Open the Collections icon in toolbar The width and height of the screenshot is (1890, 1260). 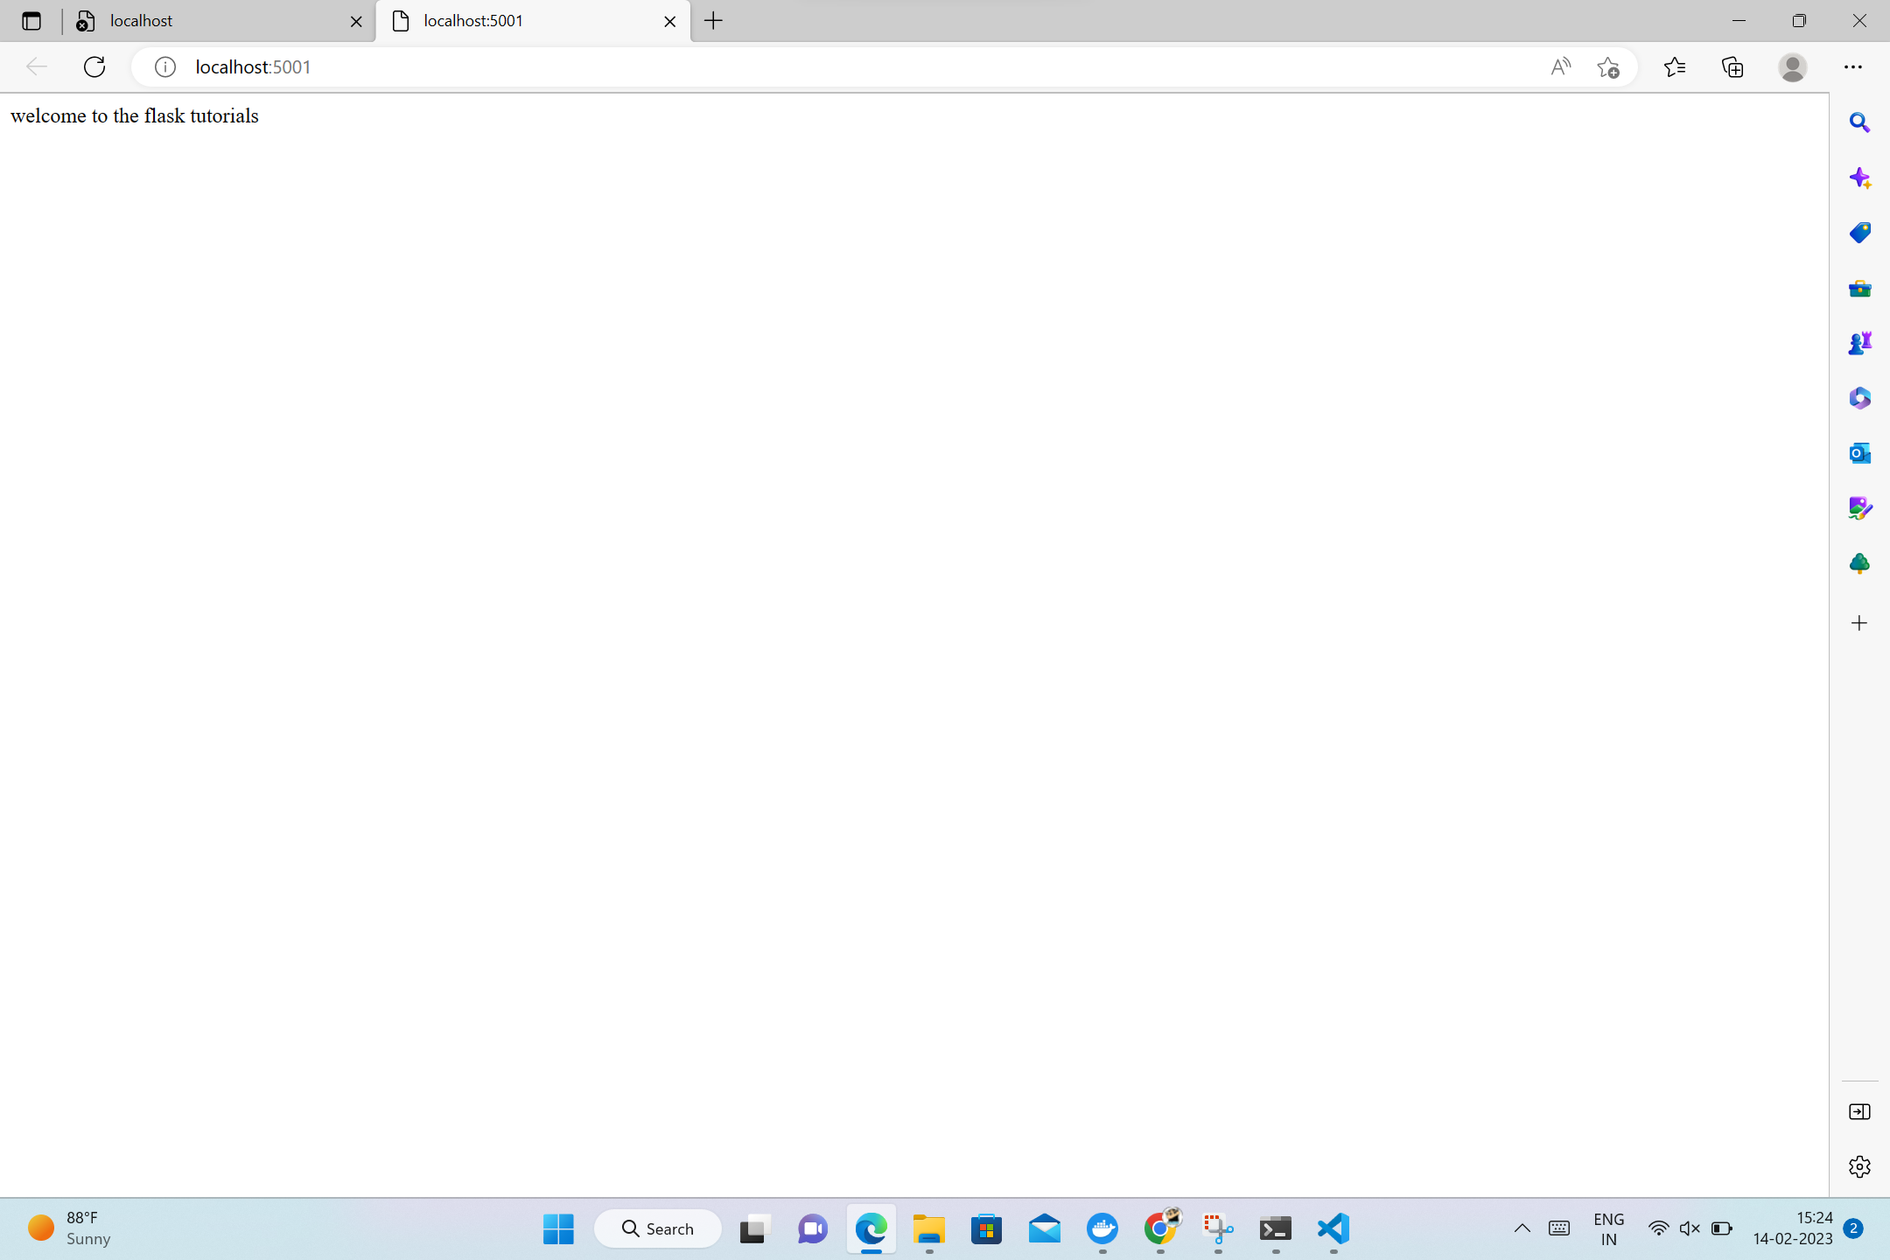coord(1732,66)
